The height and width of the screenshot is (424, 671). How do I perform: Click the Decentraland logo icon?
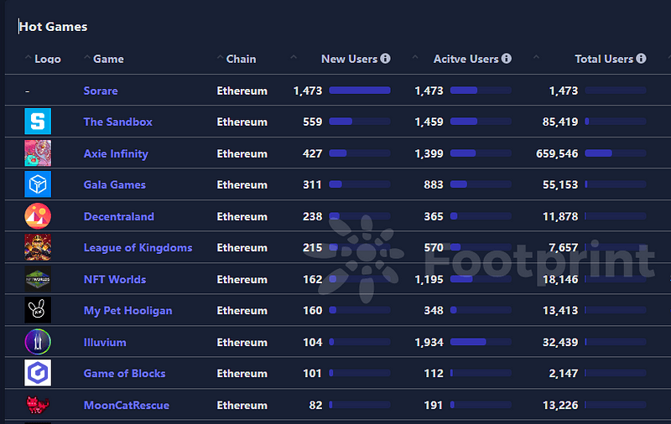[38, 216]
